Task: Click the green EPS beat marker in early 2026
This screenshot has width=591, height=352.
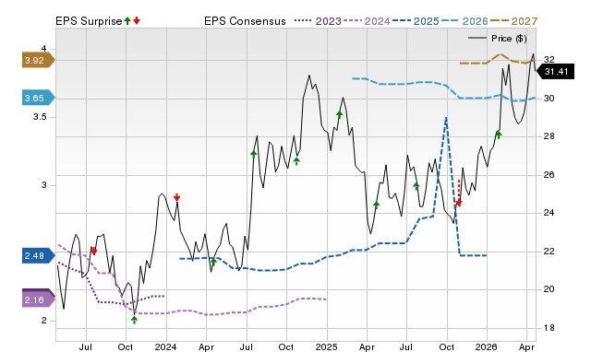Action: point(499,135)
